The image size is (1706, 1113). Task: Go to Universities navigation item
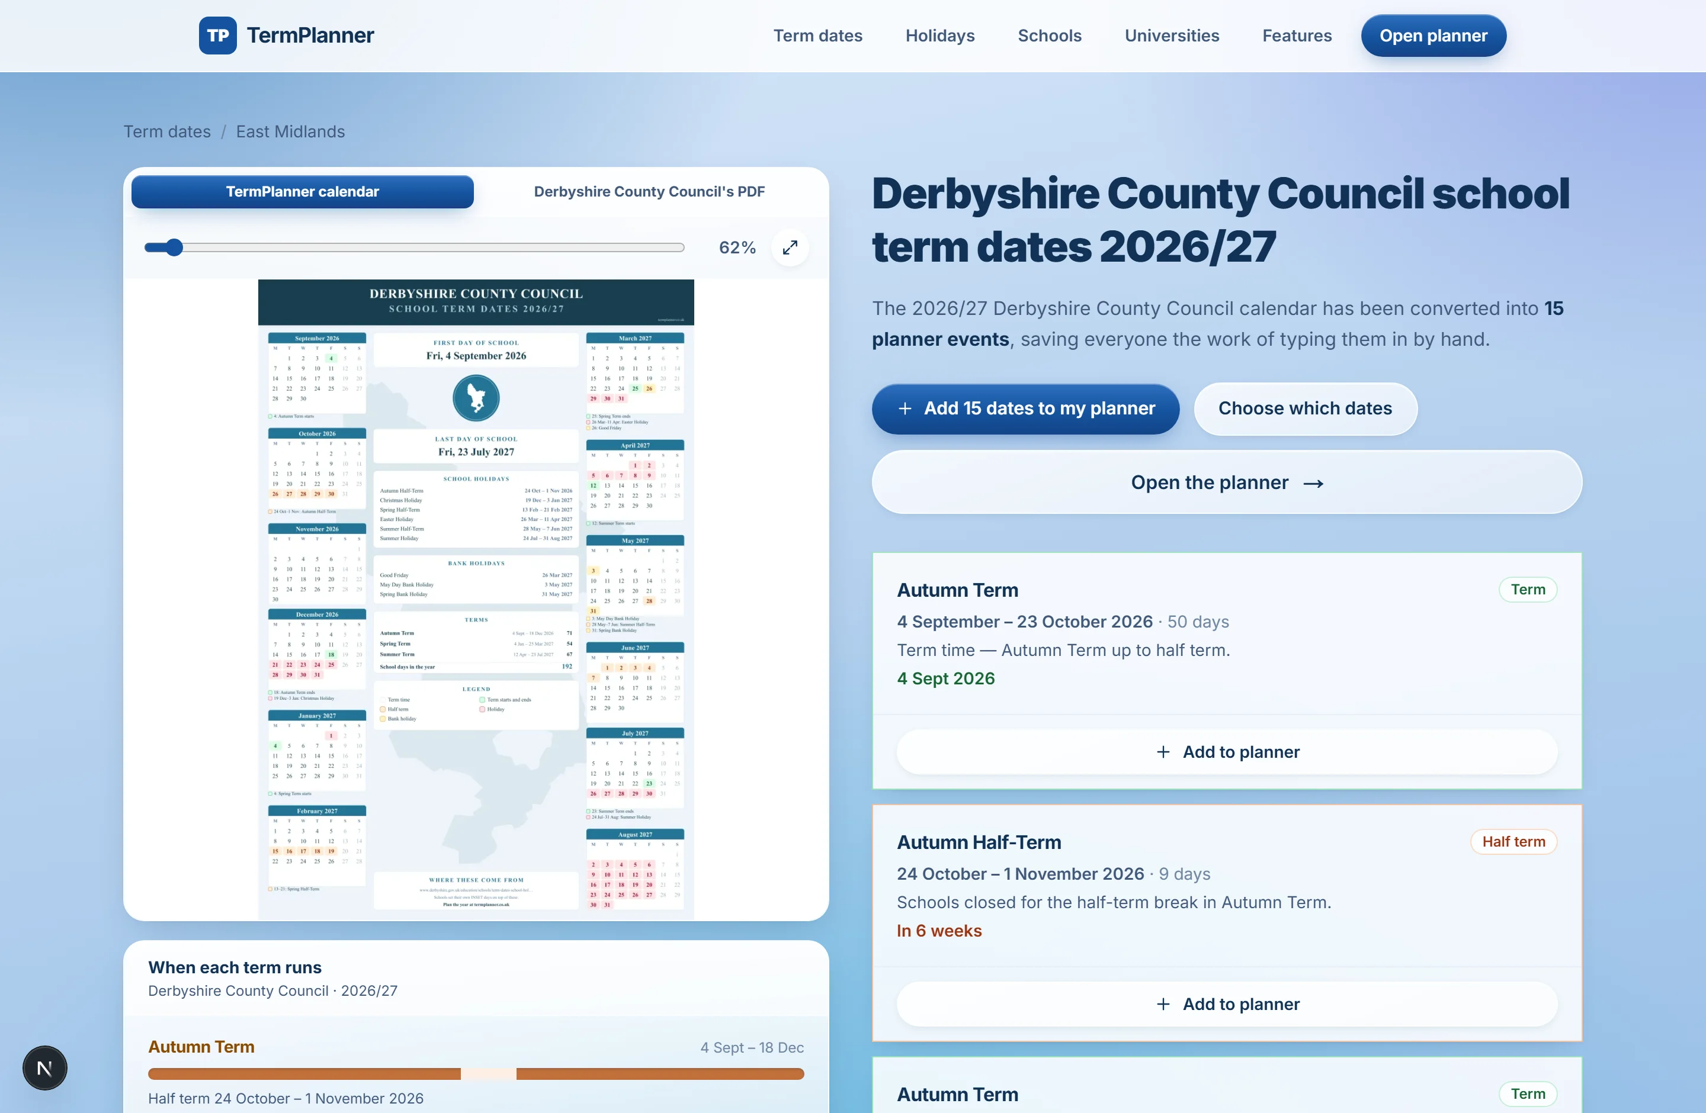(1171, 35)
